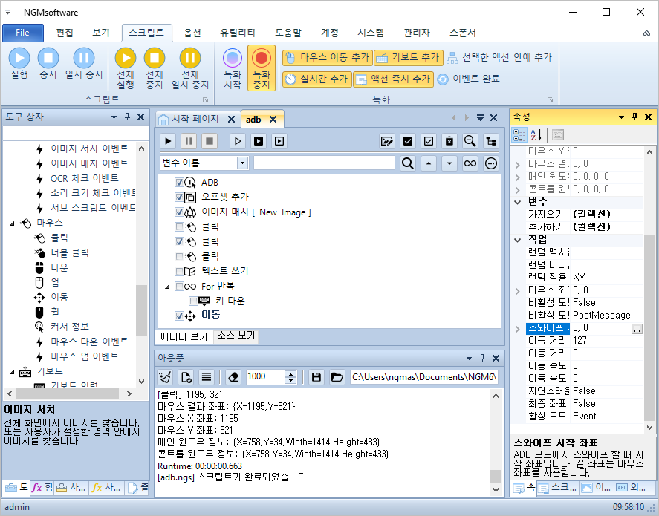
Task: Click the search magnifier beside variable field
Action: coord(407,163)
